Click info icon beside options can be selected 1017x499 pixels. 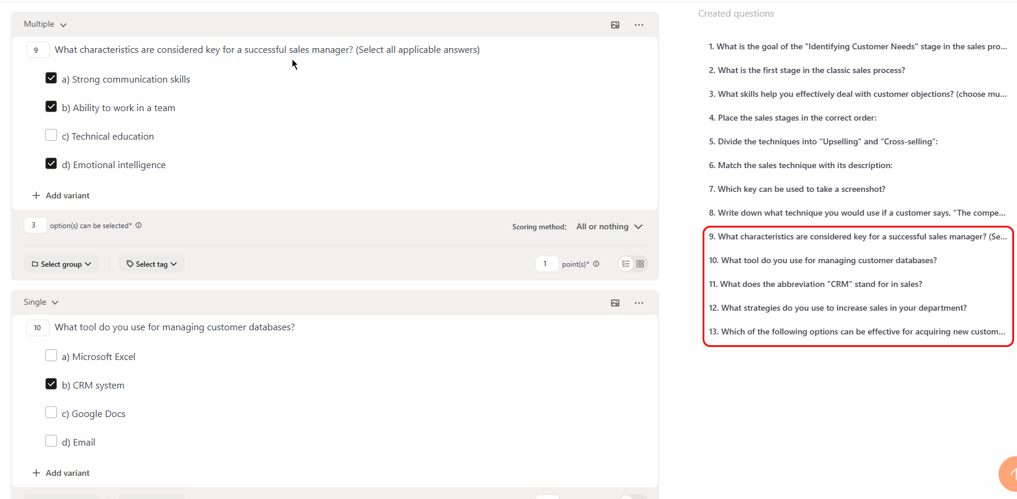coord(138,225)
